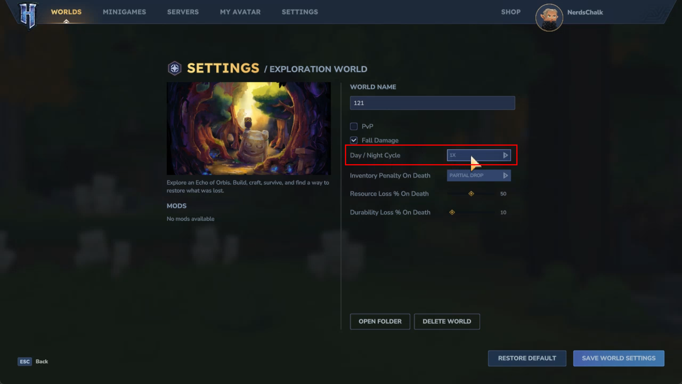Viewport: 682px width, 384px height.
Task: Click the World Name input field
Action: [x=432, y=103]
